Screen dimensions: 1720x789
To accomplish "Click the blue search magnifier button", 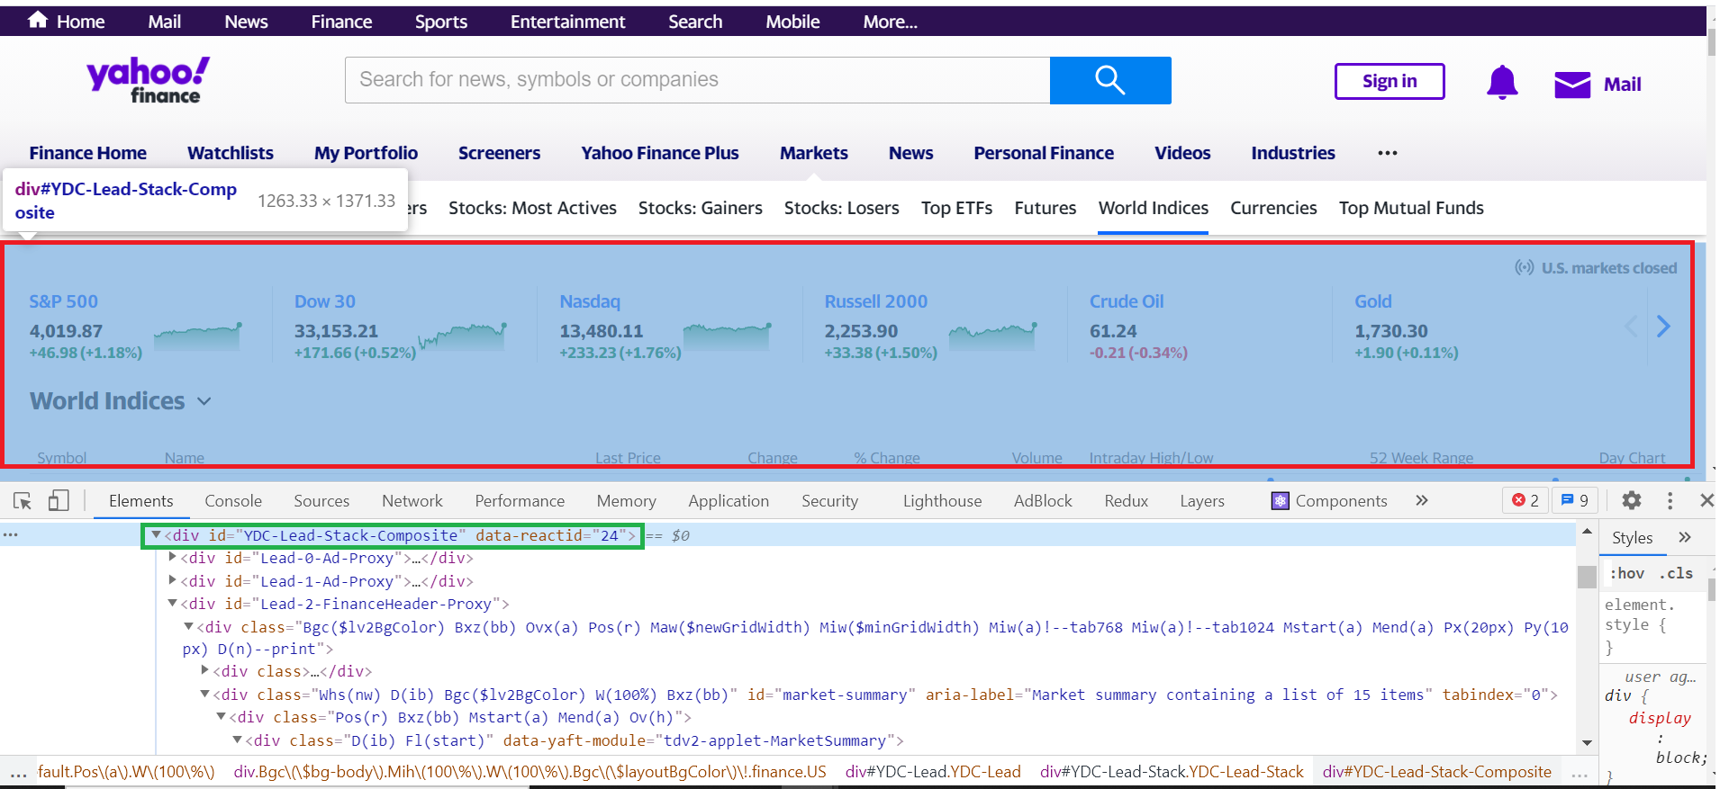I will [1109, 80].
